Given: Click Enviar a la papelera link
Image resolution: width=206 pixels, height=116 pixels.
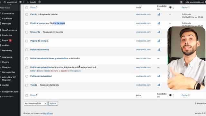Looking at the screenshot, I should click(60, 71).
